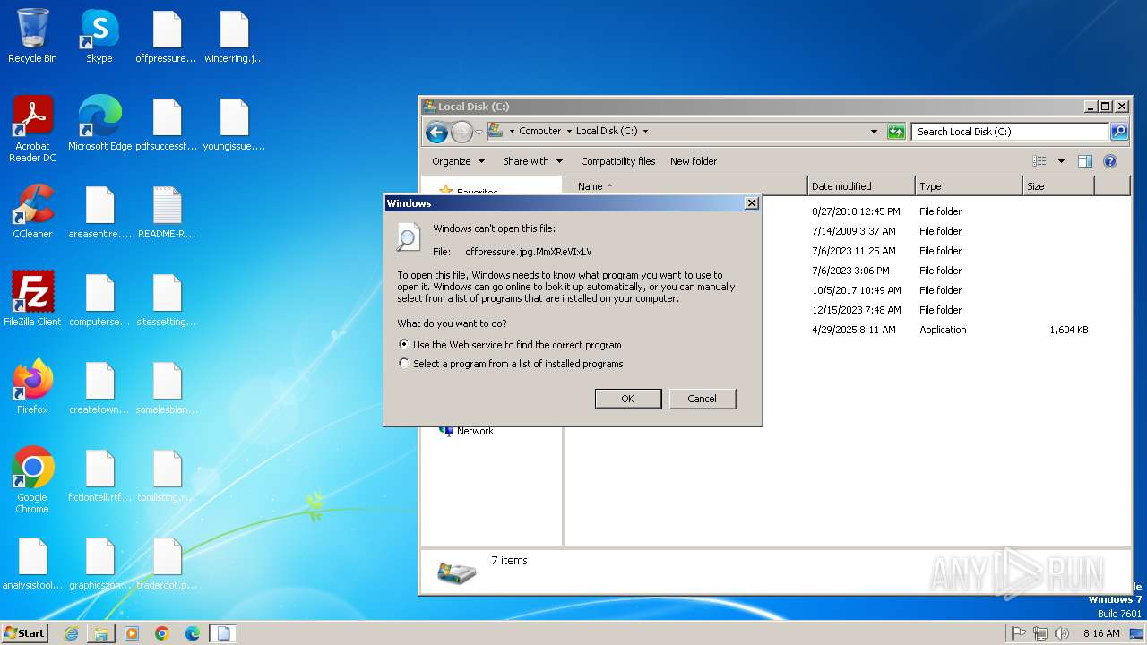Select the somelesbian desktop file
The width and height of the screenshot is (1147, 645).
point(167,387)
